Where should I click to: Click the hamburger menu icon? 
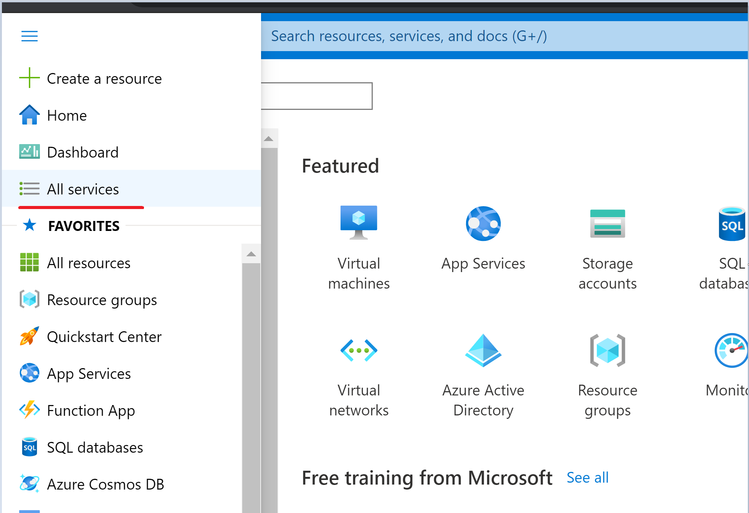tap(30, 36)
